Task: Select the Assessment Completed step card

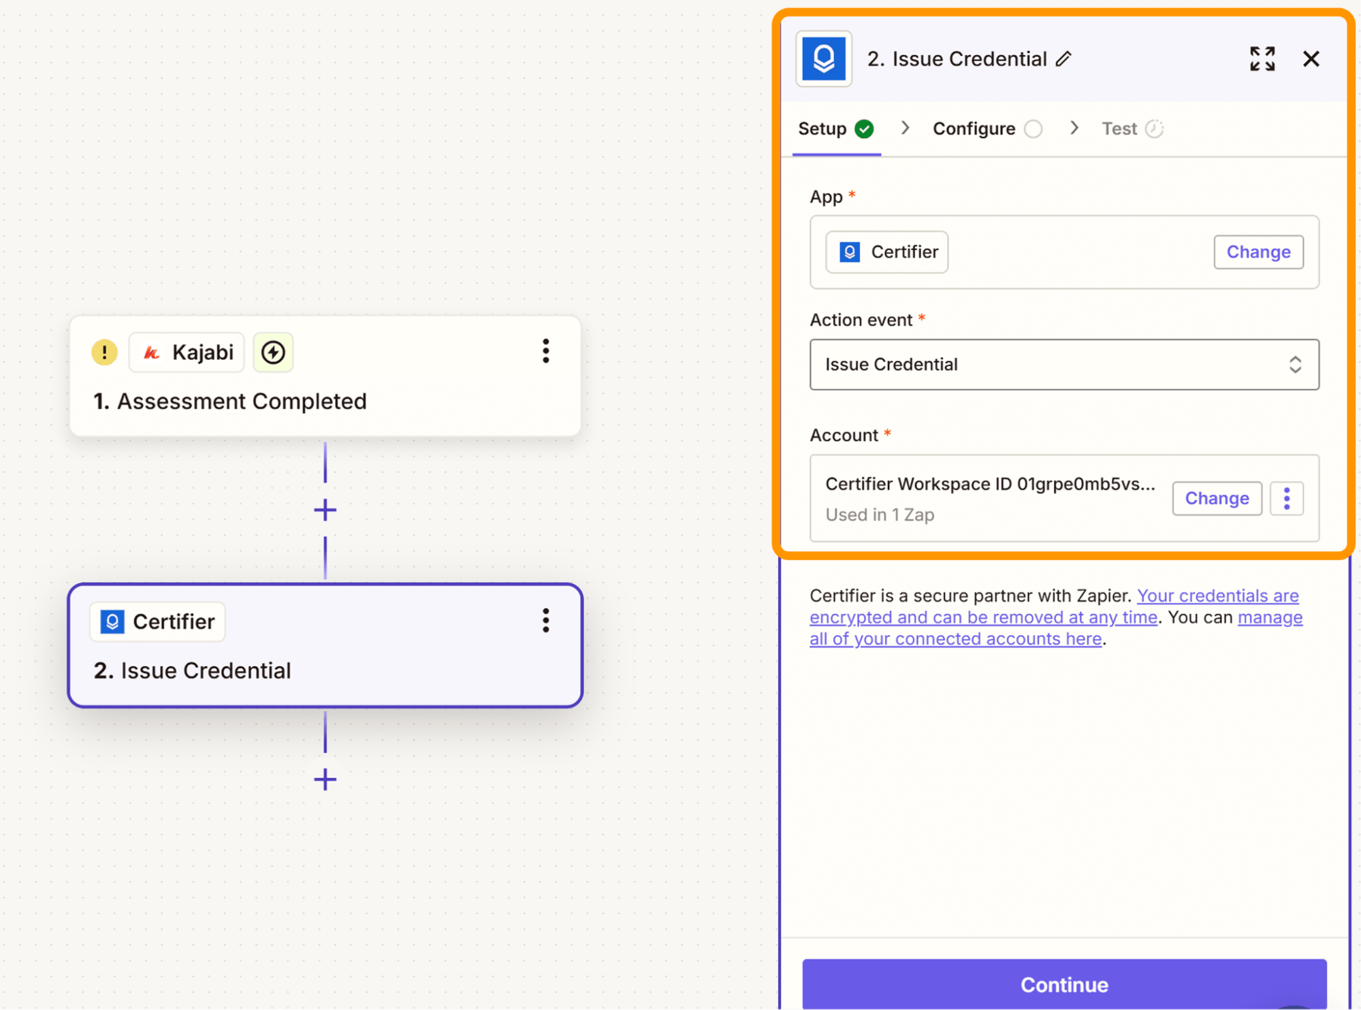Action: [325, 376]
